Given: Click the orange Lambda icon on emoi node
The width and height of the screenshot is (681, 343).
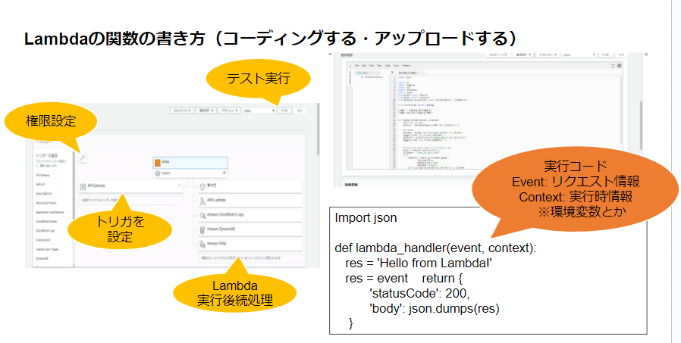Looking at the screenshot, I should pos(158,163).
